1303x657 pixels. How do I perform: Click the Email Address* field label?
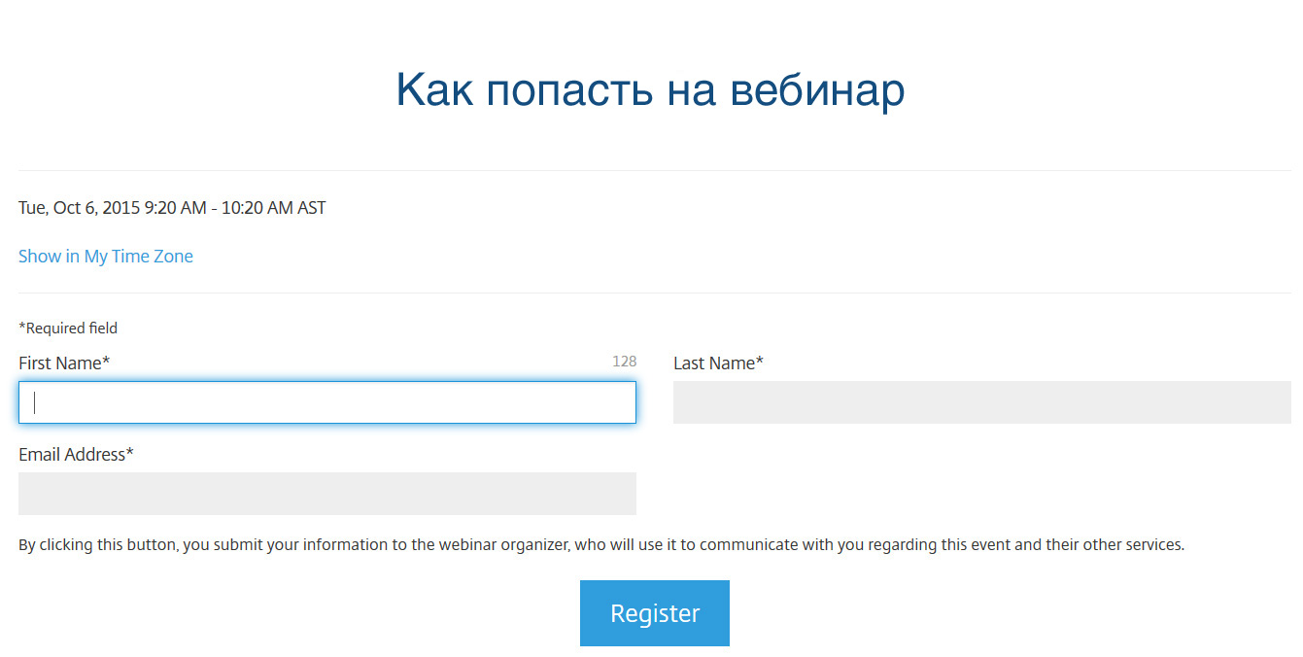coord(76,455)
